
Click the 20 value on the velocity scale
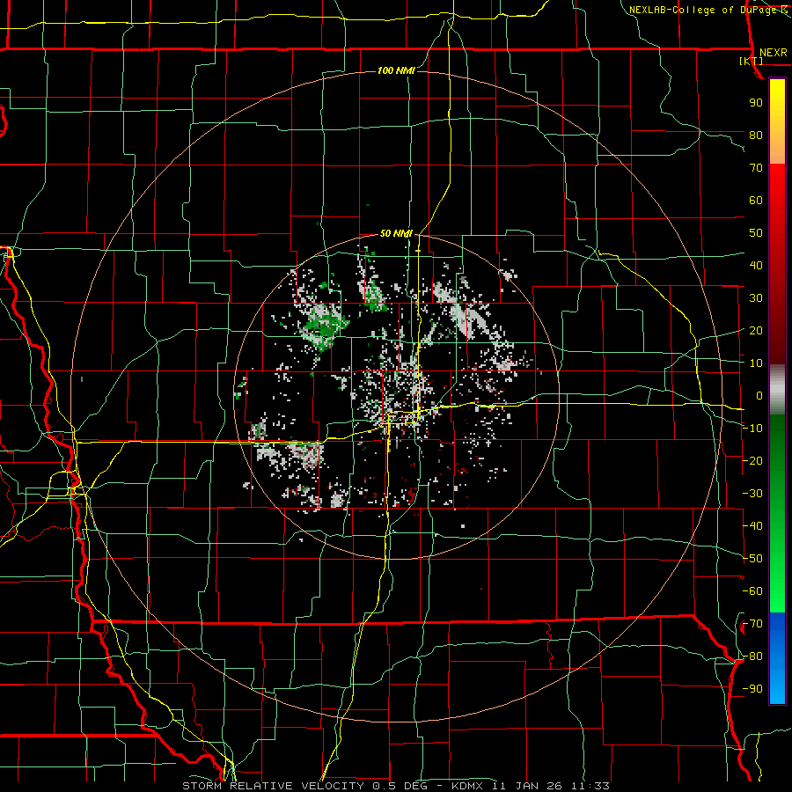[x=756, y=331]
